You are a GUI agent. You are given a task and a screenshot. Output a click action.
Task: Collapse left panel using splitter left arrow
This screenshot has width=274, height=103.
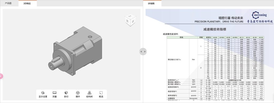coord(141,51)
